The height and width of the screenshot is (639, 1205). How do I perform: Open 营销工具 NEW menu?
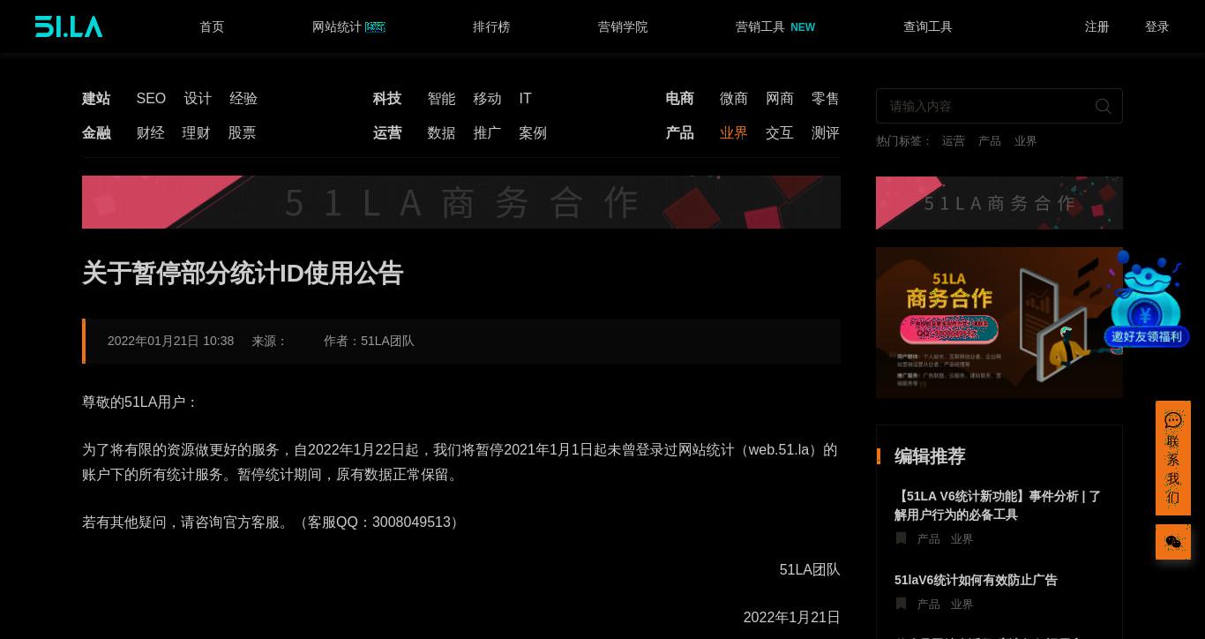[x=775, y=26]
